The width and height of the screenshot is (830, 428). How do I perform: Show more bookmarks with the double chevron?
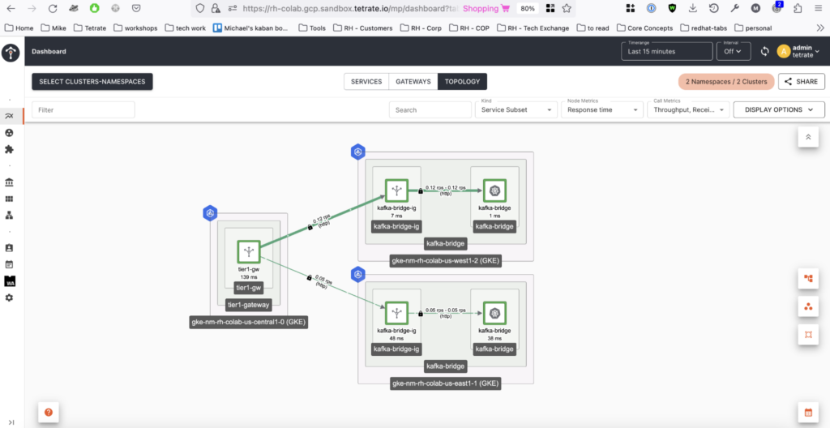point(820,28)
